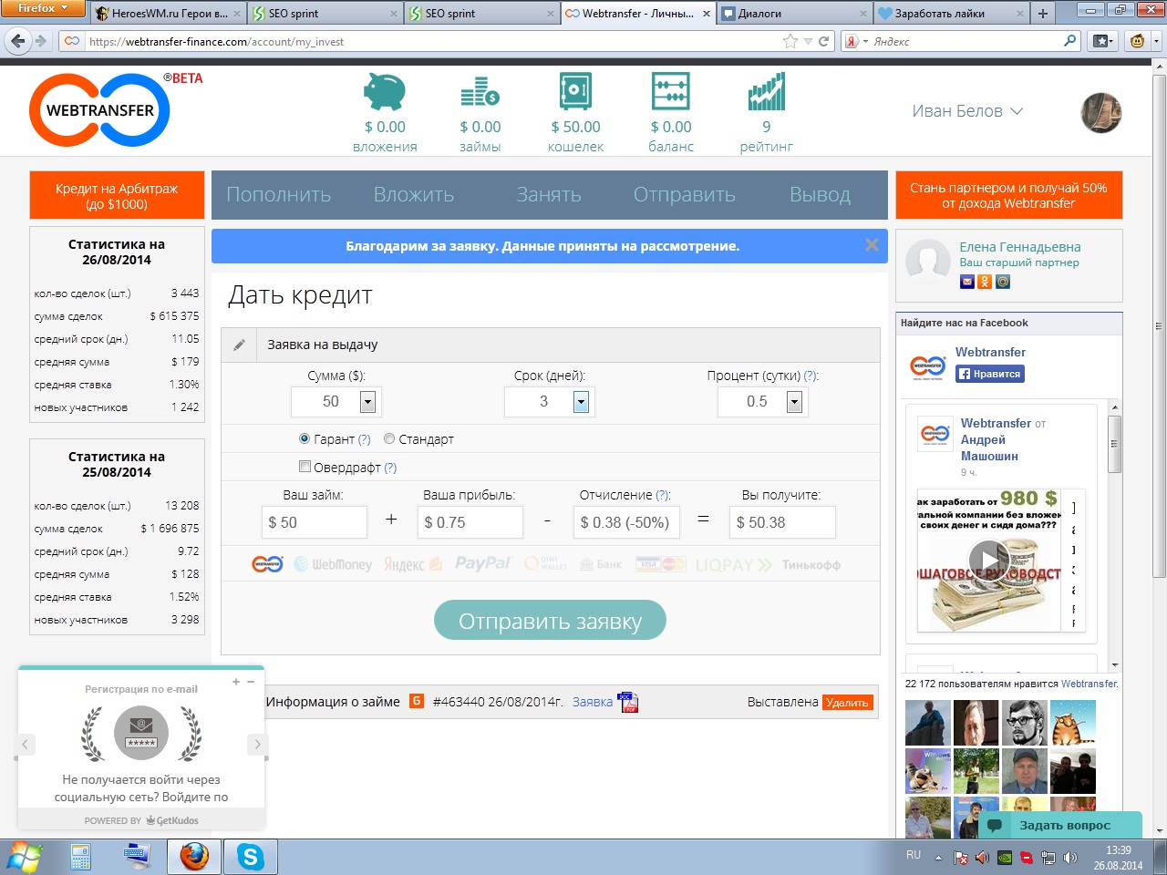Show previous slide in GetKudos widget
This screenshot has width=1167, height=875.
point(26,745)
